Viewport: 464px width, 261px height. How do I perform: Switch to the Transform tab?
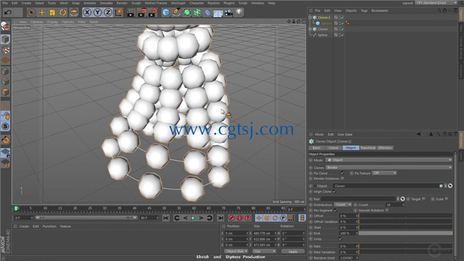point(368,148)
